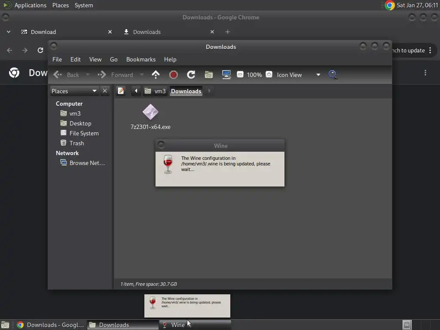440x330 pixels.
Task: Open Chrome Downloads page more-actions menu
Action: pyautogui.click(x=425, y=73)
